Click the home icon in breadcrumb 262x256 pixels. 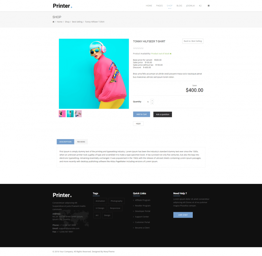click(54, 22)
